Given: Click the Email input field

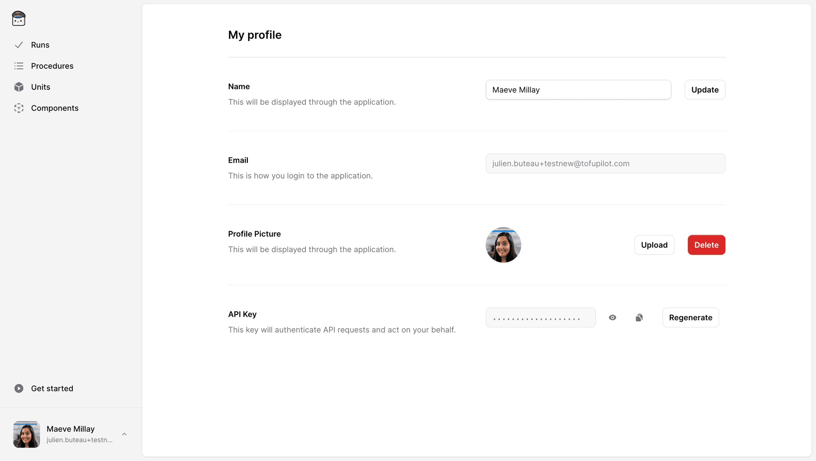Looking at the screenshot, I should (605, 163).
